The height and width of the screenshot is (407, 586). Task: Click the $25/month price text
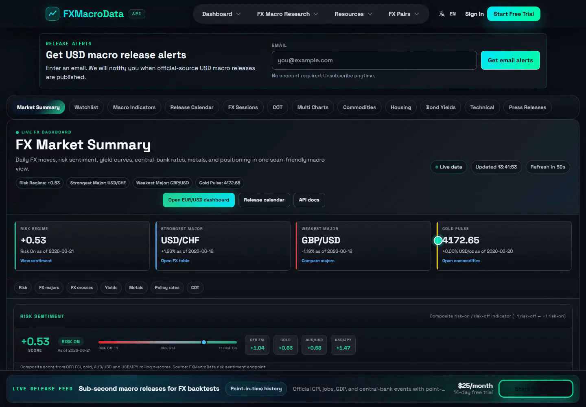(x=475, y=385)
